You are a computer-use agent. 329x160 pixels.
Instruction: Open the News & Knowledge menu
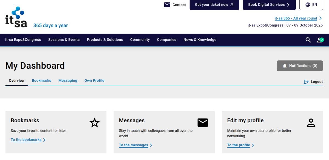click(200, 40)
